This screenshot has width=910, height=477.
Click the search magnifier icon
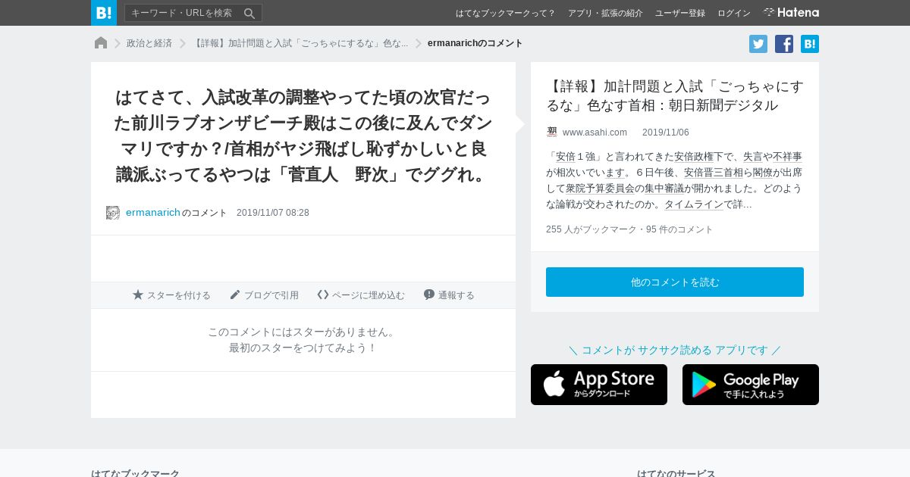[249, 13]
